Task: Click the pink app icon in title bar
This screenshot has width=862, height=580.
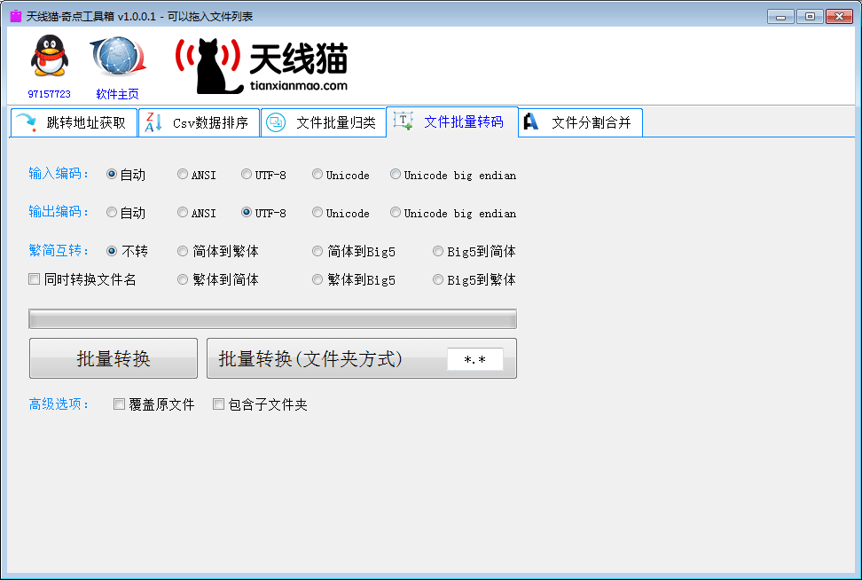Action: pyautogui.click(x=16, y=16)
